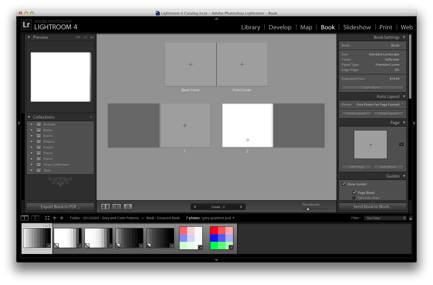Open the Estimated Price currency dropdown
The width and height of the screenshot is (433, 285).
[x=396, y=79]
